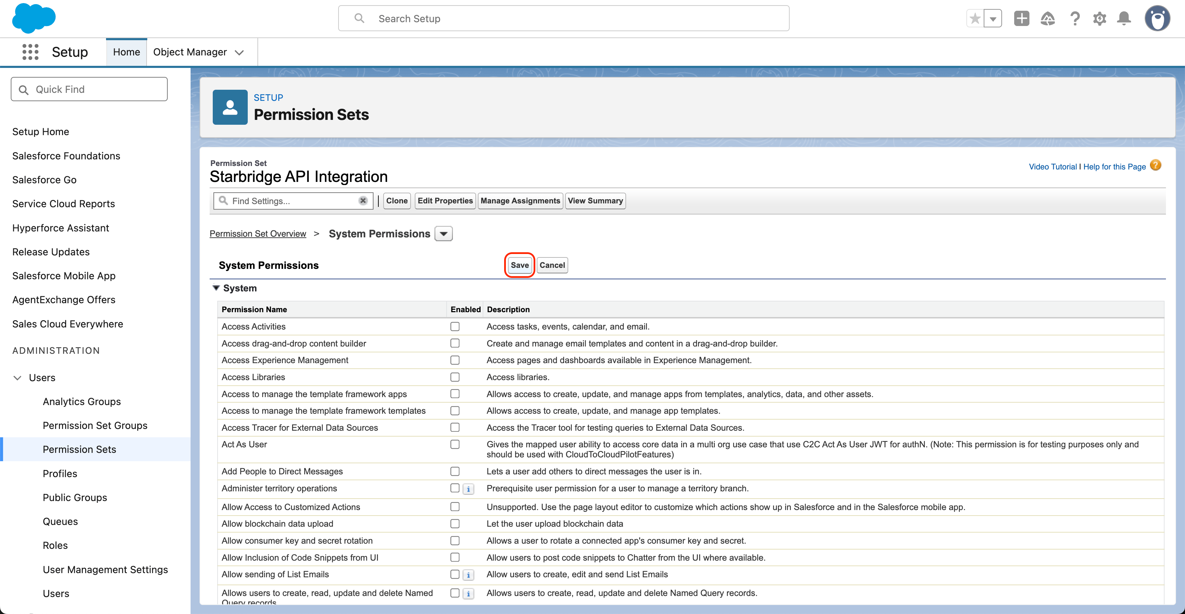This screenshot has height=614, width=1185.
Task: Open the App Launcher dots grid
Action: point(30,52)
